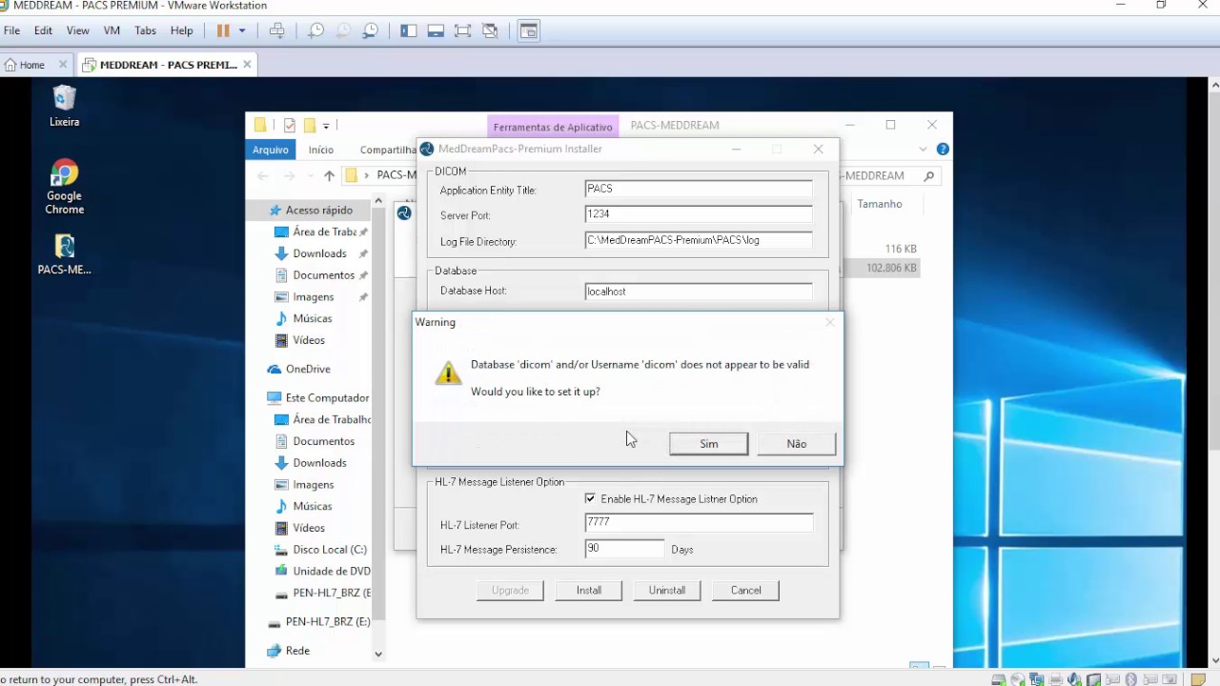Click the HL-7 Listener Port field

(x=699, y=522)
